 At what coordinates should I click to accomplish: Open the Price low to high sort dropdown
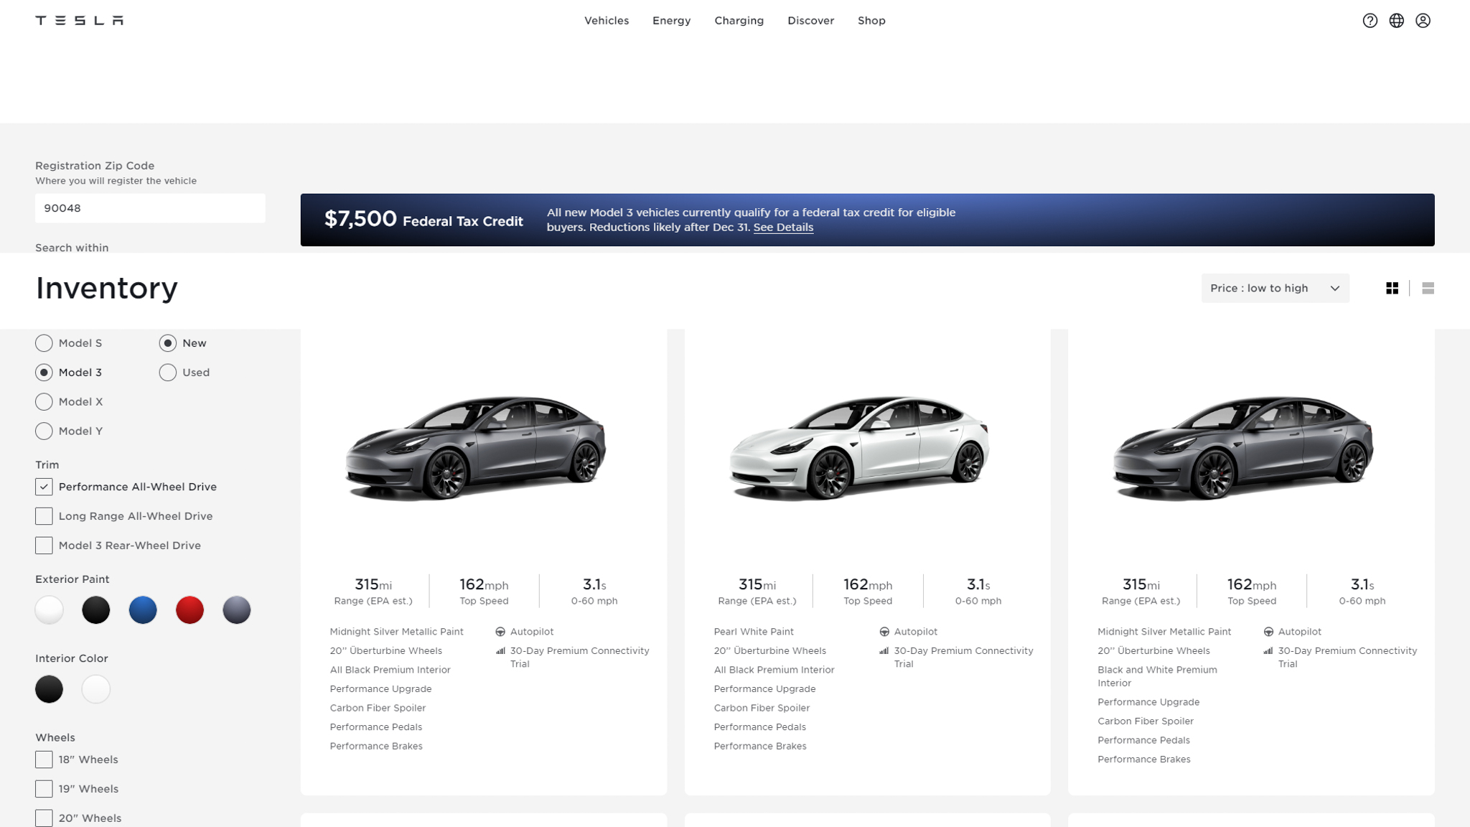[1275, 288]
